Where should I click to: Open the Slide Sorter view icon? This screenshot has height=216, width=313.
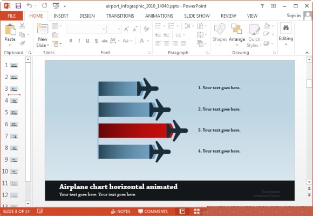[x=196, y=211]
